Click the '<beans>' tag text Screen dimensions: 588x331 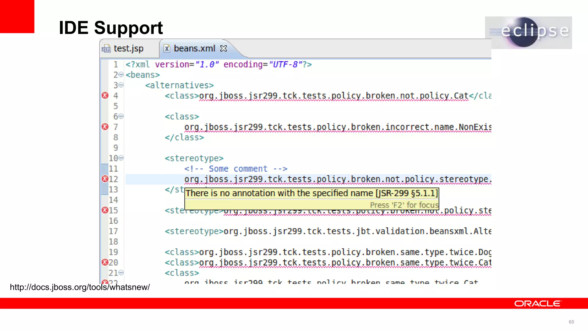pyautogui.click(x=143, y=75)
